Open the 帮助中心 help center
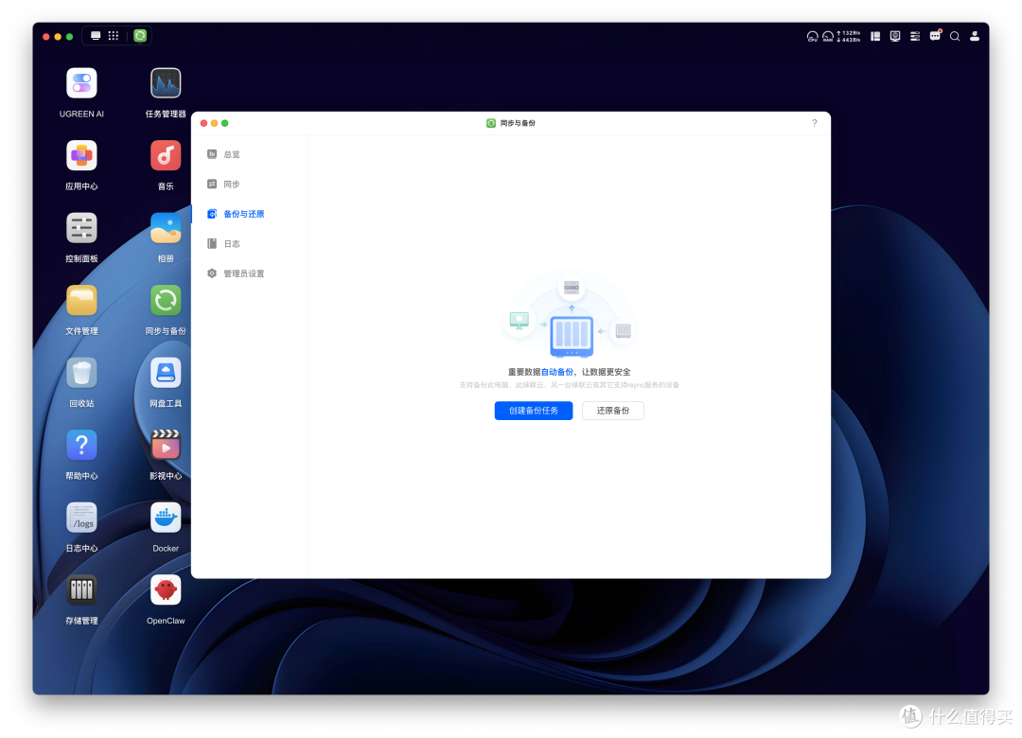 pyautogui.click(x=81, y=446)
